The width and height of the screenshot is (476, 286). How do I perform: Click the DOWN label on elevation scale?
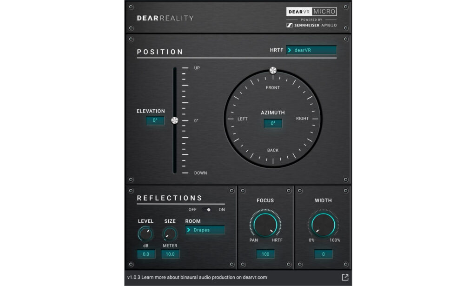pos(201,173)
